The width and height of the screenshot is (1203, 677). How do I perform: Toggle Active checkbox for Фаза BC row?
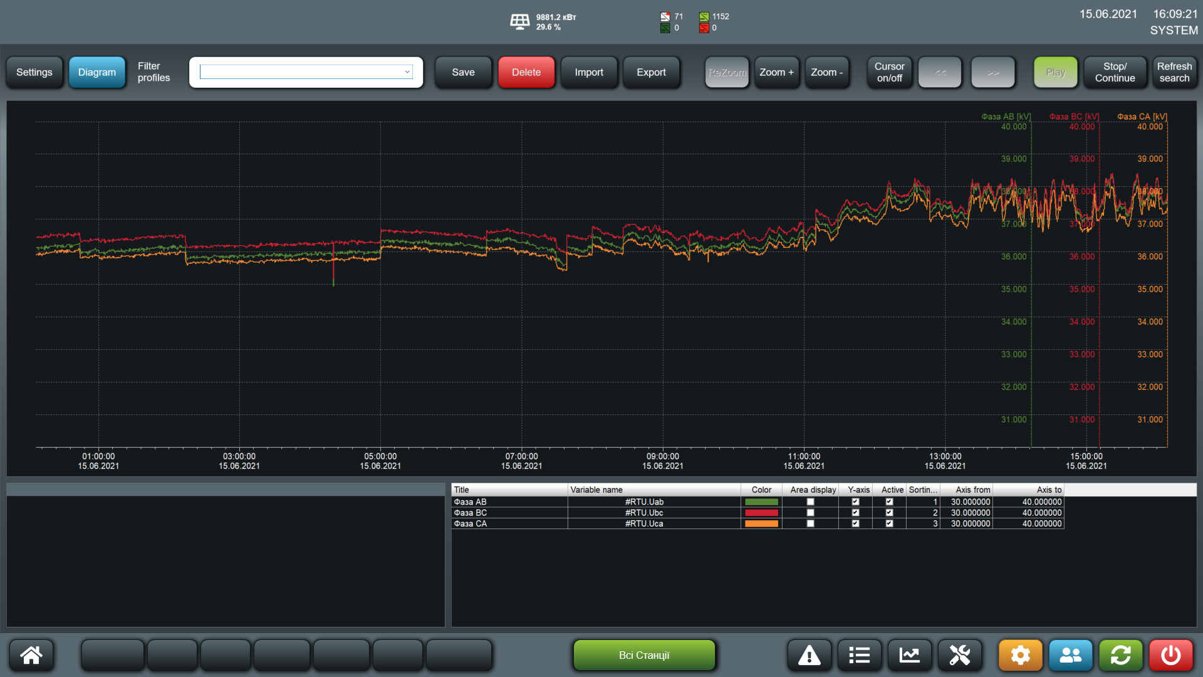(891, 513)
